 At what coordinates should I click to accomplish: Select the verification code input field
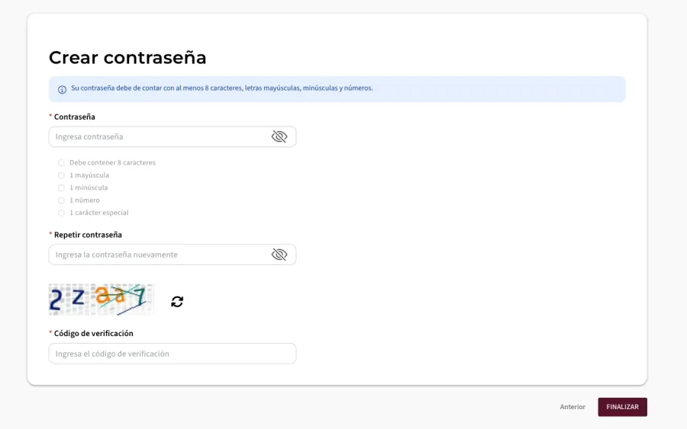172,354
